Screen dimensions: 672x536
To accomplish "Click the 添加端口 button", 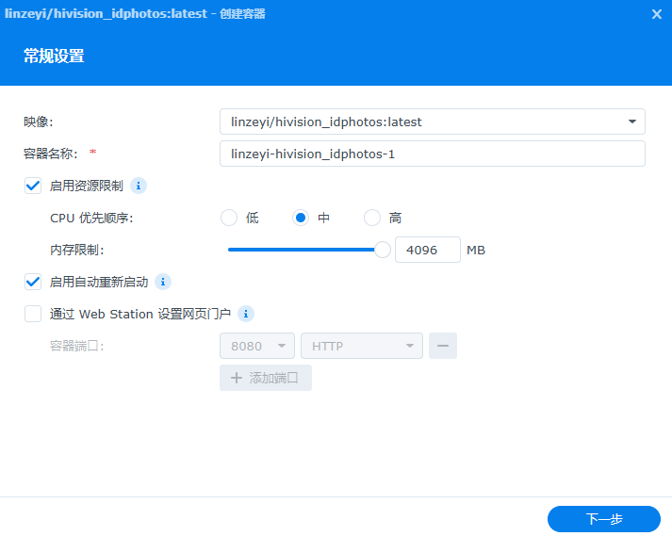I will tap(266, 378).
